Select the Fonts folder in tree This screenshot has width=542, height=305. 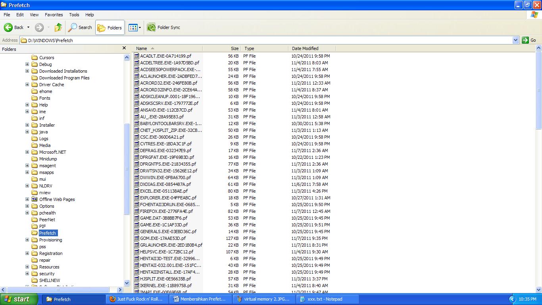click(44, 98)
